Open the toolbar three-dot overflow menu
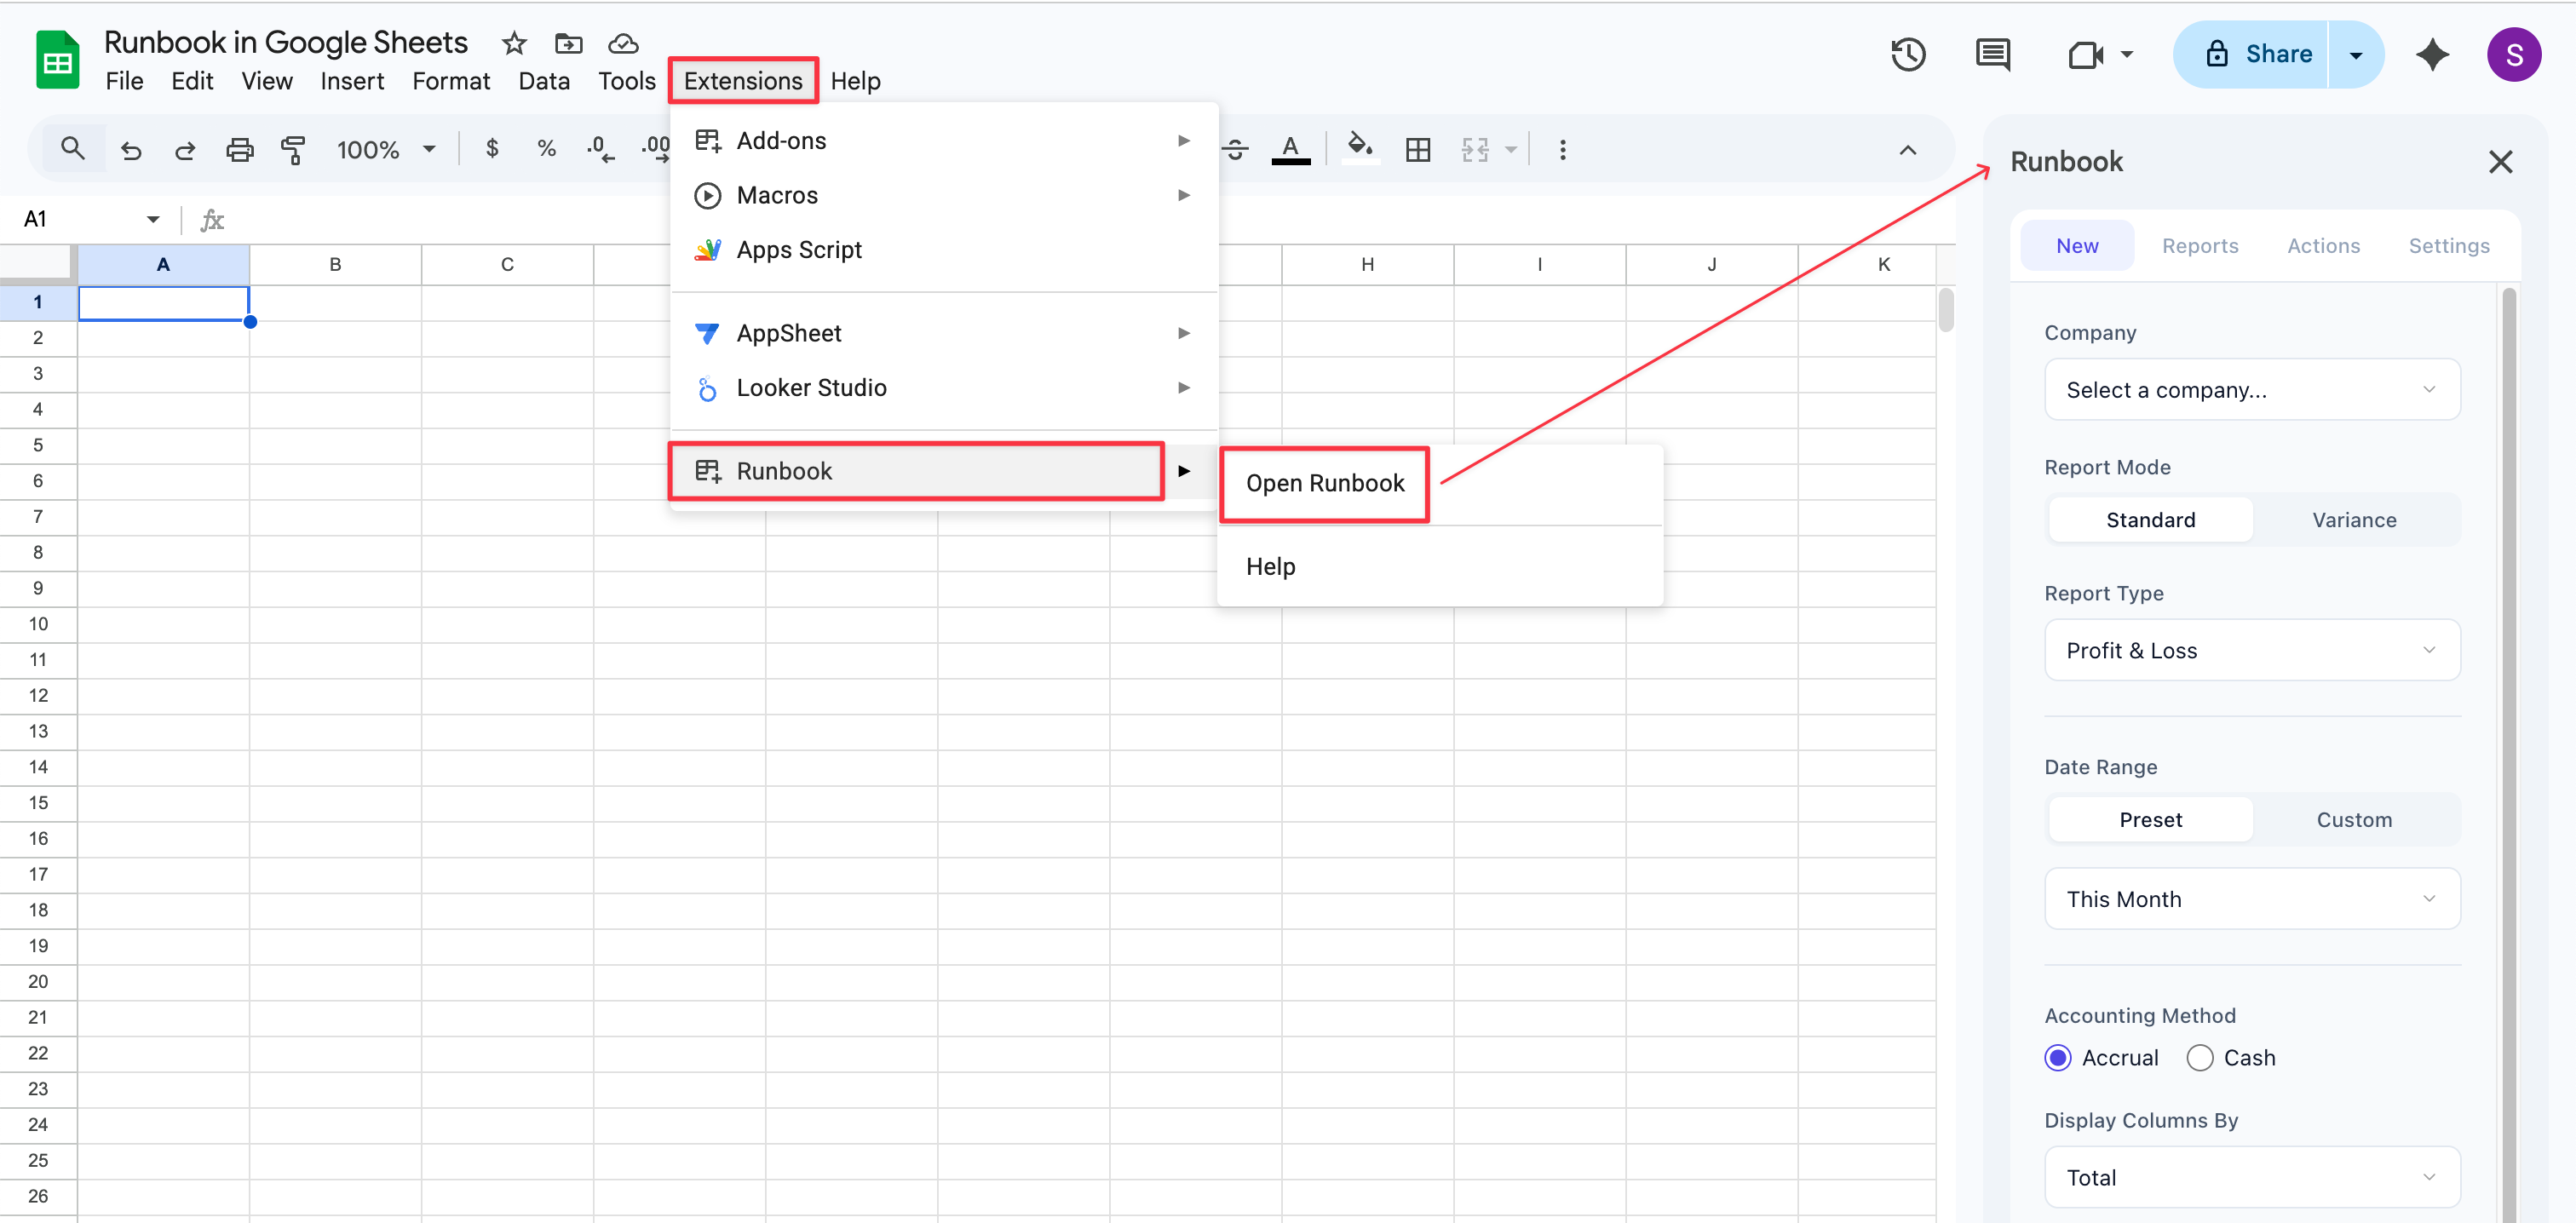The height and width of the screenshot is (1223, 2576). pos(1563,150)
